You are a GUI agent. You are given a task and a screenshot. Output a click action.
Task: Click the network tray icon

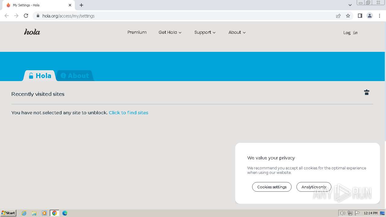tap(350, 213)
